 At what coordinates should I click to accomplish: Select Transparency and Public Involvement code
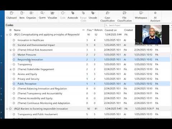[38, 114]
